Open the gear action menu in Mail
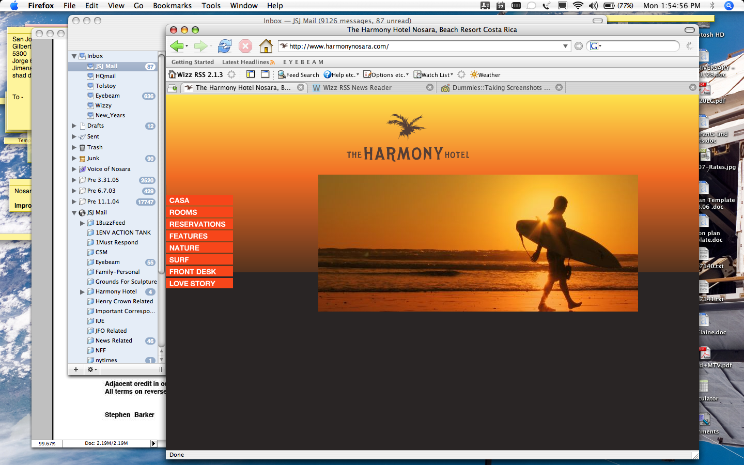Image resolution: width=744 pixels, height=465 pixels. [x=92, y=369]
